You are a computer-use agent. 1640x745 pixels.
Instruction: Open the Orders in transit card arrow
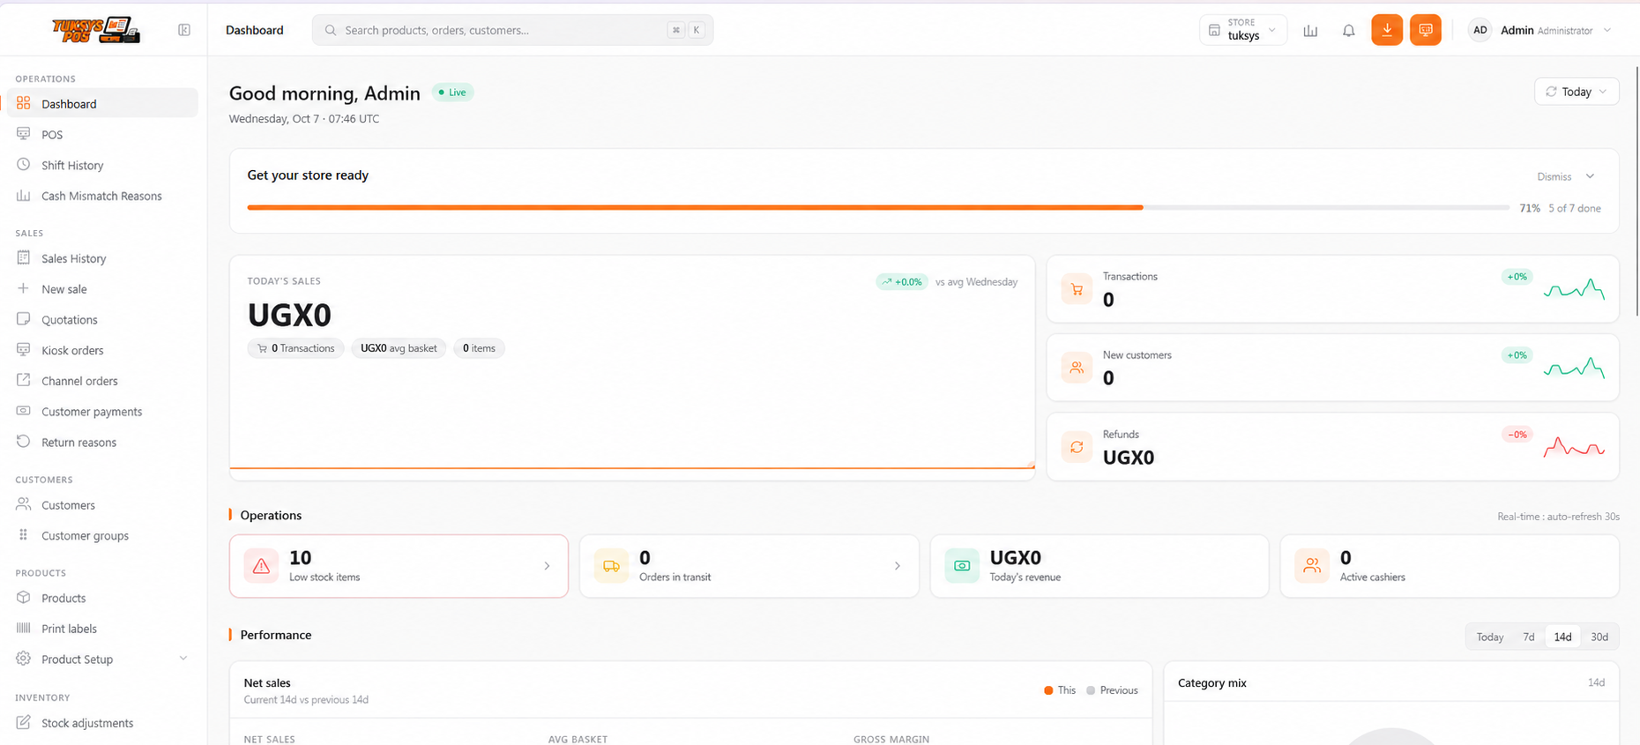tap(898, 566)
